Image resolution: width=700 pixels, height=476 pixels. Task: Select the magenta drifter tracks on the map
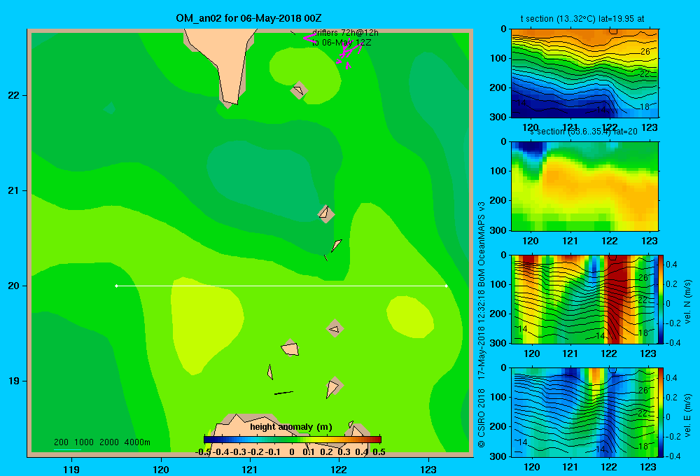click(335, 51)
